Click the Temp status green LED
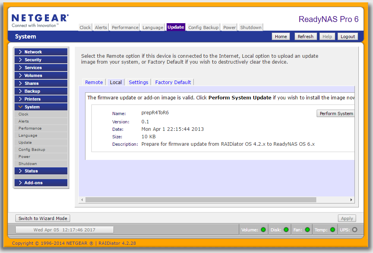373x253 pixels. [x=332, y=230]
